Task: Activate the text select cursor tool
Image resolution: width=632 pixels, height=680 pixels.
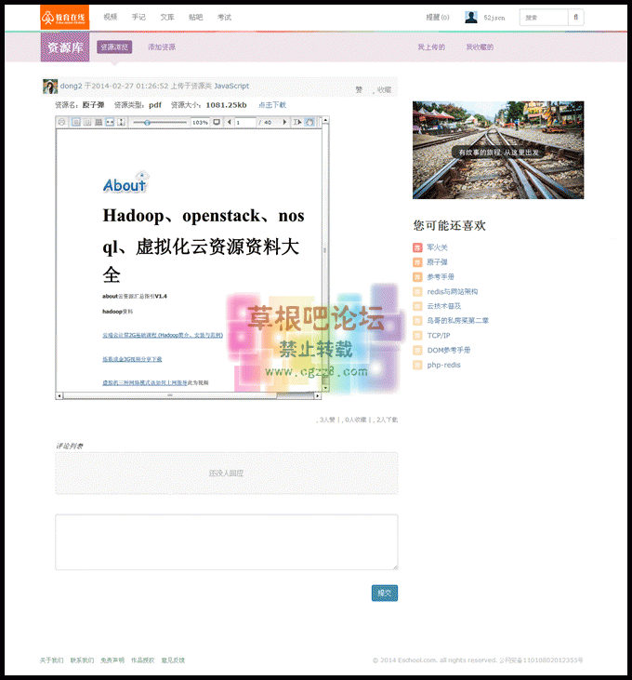Action: tap(296, 122)
